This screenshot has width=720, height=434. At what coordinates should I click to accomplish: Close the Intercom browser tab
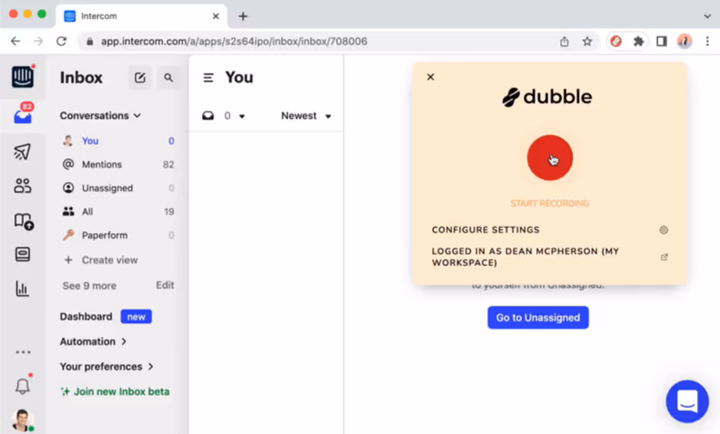coord(216,16)
